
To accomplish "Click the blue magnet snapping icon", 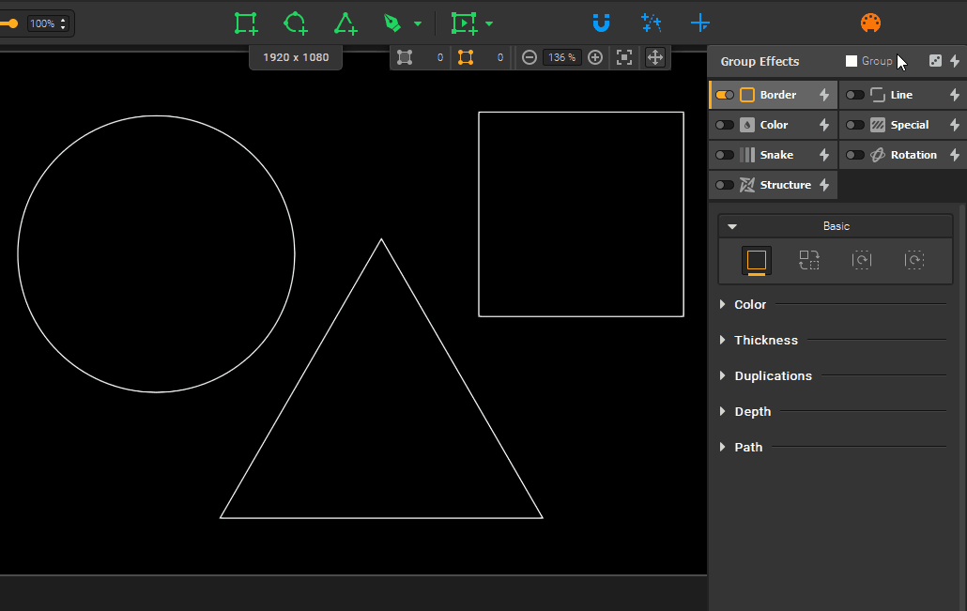I will point(601,23).
